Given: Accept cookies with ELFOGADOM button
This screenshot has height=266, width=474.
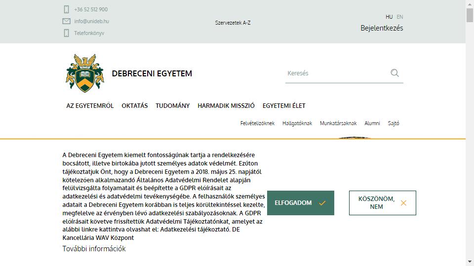Looking at the screenshot, I should click(x=301, y=203).
